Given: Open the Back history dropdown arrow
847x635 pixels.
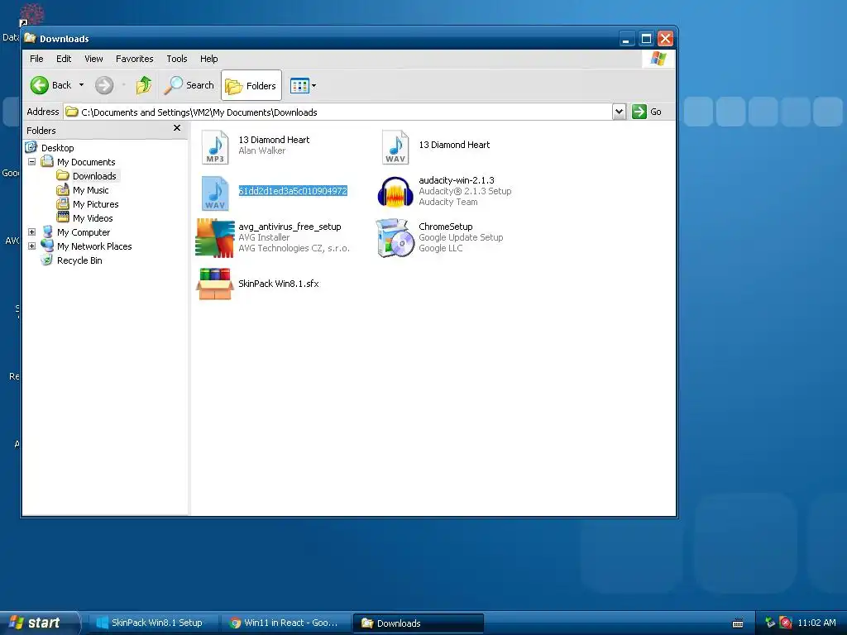Looking at the screenshot, I should (x=81, y=85).
